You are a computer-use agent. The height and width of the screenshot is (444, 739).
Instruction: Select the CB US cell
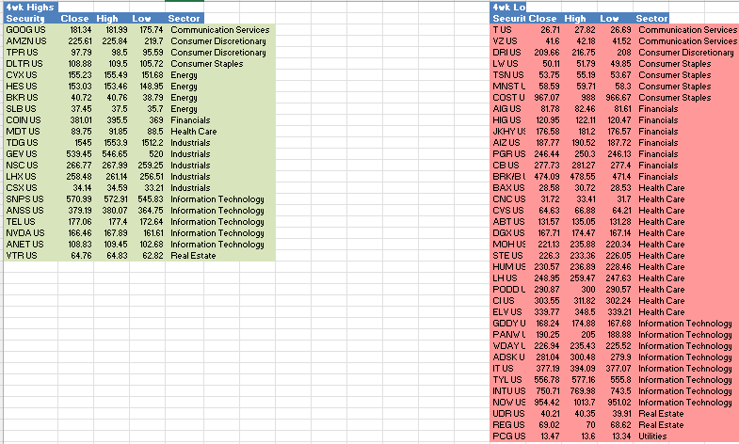point(508,166)
